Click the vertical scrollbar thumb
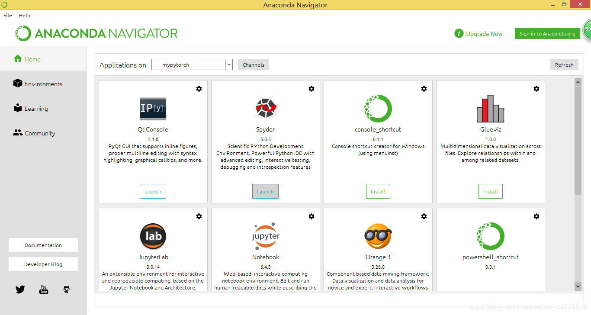The image size is (591, 315). pyautogui.click(x=578, y=140)
